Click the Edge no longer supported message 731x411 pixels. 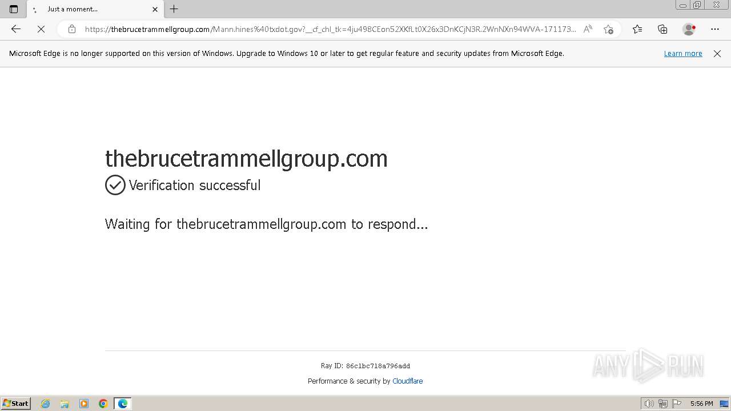pos(287,54)
